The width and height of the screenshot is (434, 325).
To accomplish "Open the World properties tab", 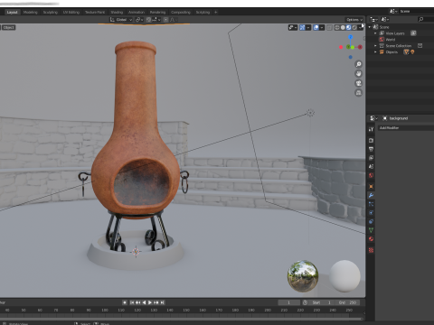I will 371,175.
